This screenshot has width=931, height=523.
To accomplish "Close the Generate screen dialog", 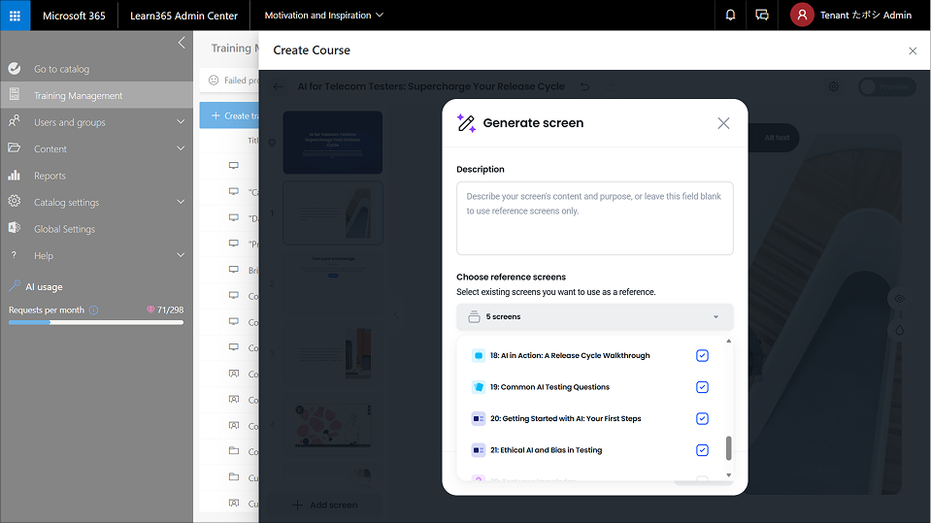I will pyautogui.click(x=723, y=123).
